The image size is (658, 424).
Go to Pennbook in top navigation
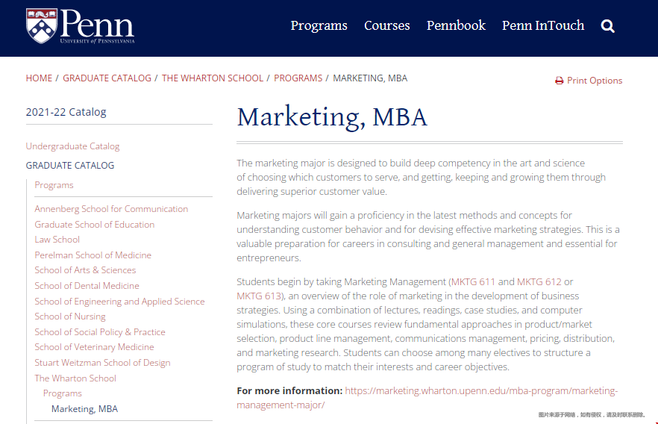pyautogui.click(x=456, y=25)
